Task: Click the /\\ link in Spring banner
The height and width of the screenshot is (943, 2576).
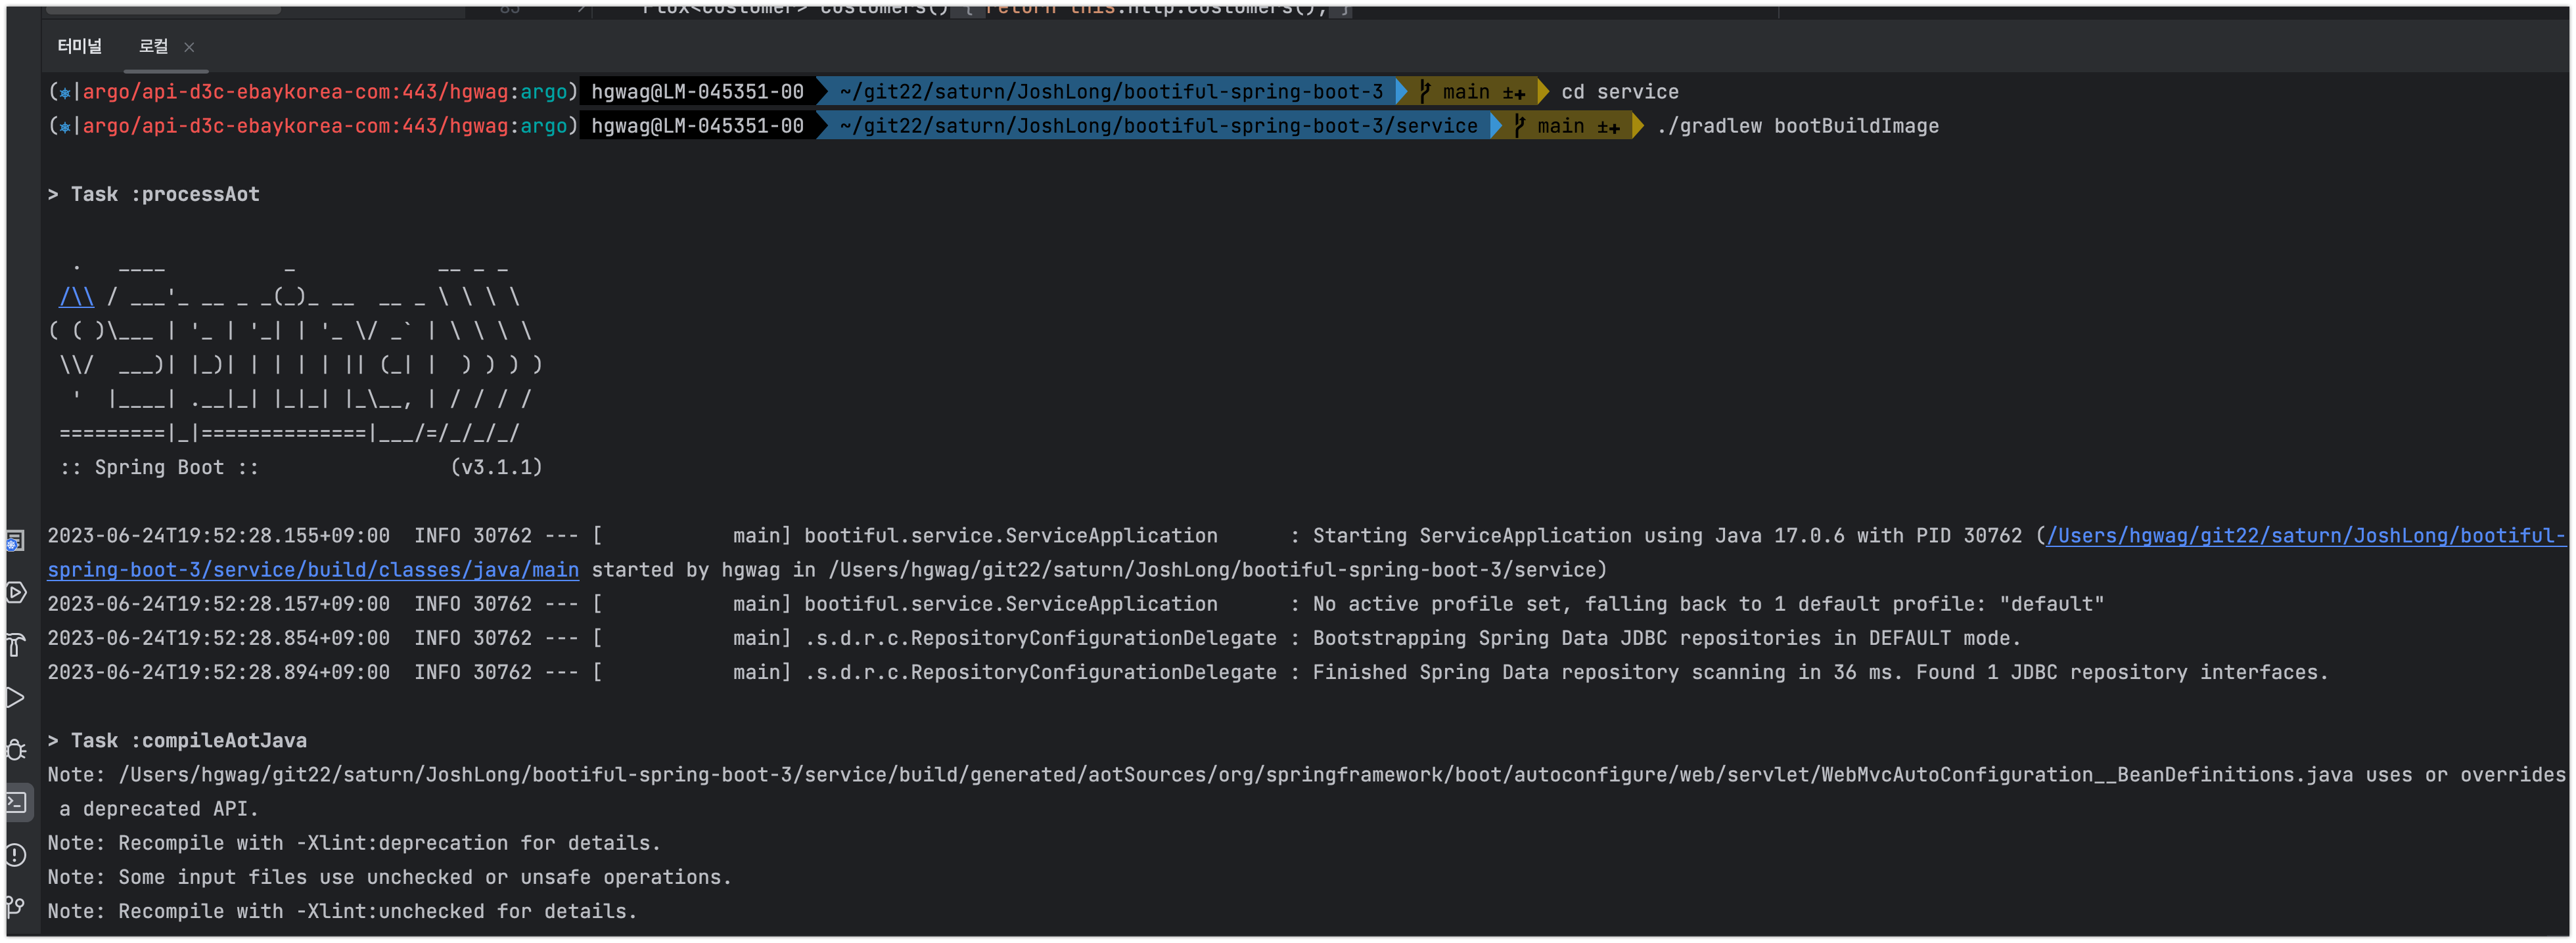Action: (x=76, y=297)
